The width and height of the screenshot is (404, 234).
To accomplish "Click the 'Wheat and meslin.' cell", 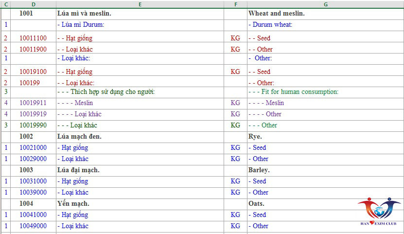I will [x=326, y=14].
